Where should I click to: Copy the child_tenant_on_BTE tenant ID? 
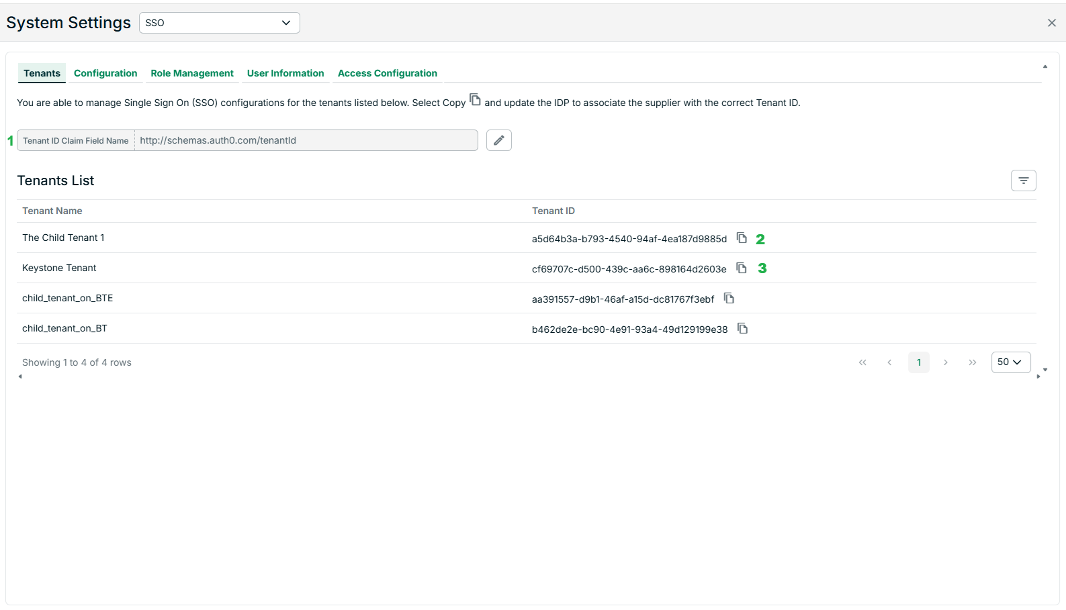pos(729,298)
